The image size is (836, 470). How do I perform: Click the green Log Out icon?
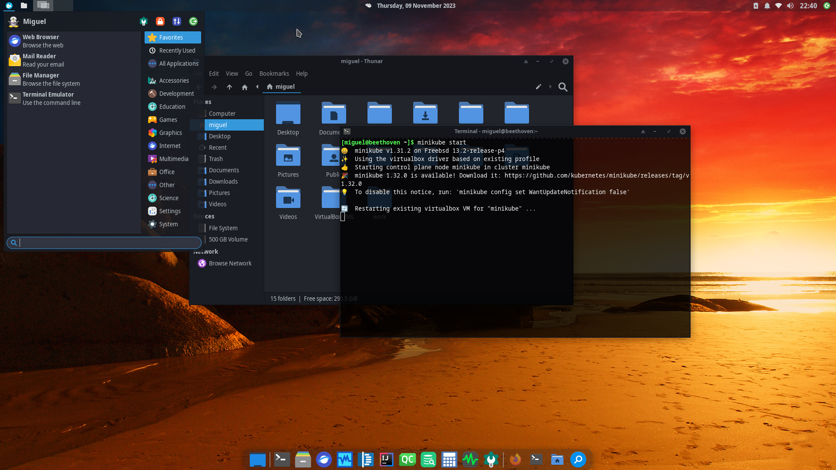pos(193,21)
